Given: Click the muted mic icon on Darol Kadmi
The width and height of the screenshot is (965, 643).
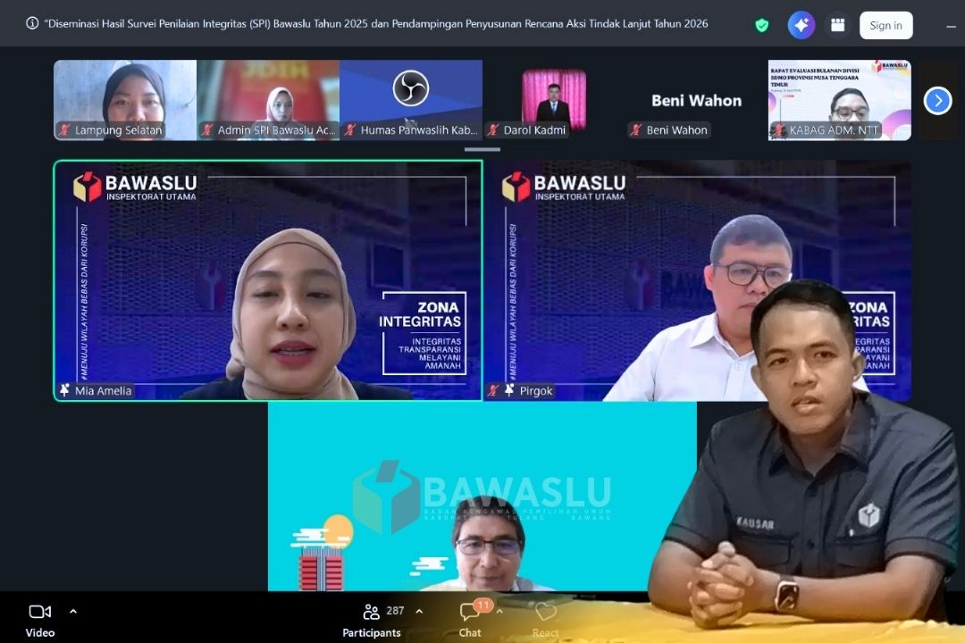Looking at the screenshot, I should click(x=492, y=129).
